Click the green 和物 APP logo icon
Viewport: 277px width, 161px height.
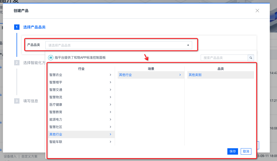point(50,57)
